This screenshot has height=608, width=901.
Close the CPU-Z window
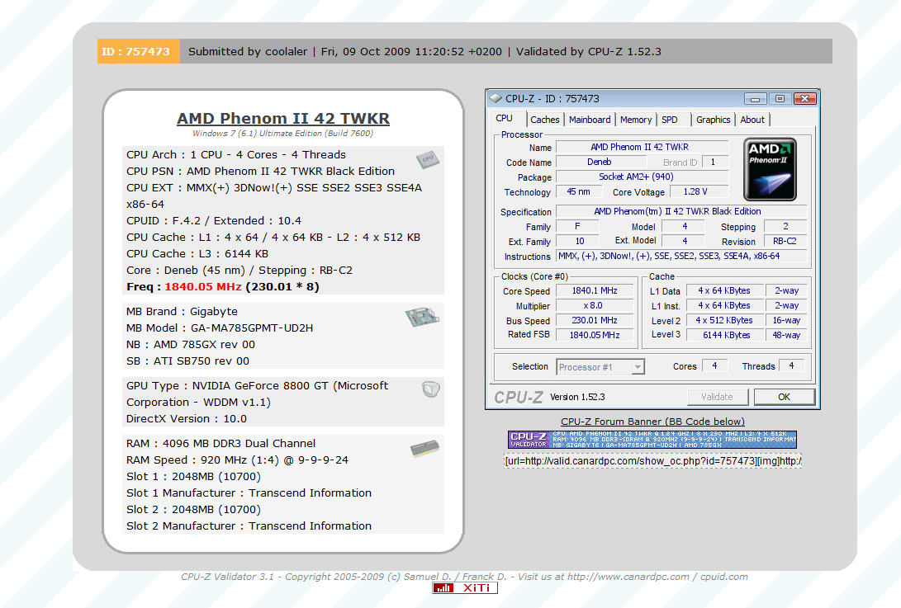coord(805,99)
